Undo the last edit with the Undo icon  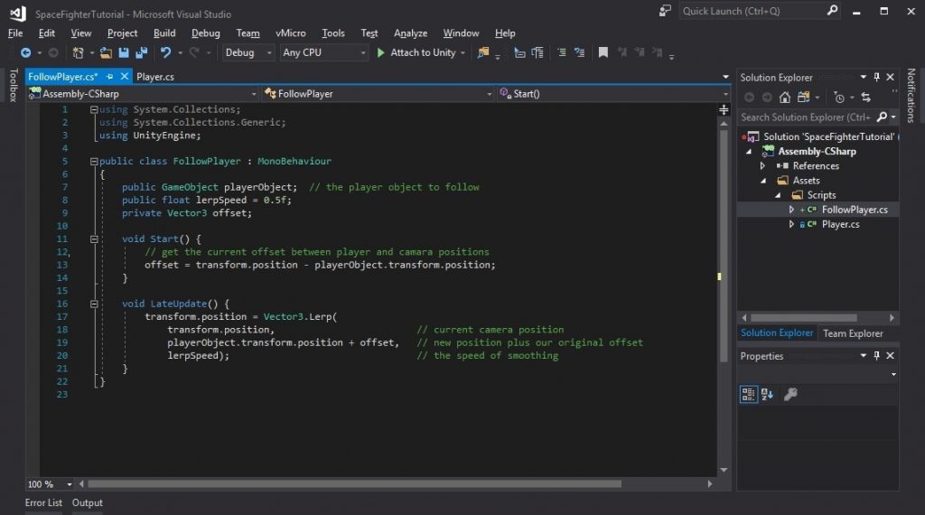(x=165, y=52)
